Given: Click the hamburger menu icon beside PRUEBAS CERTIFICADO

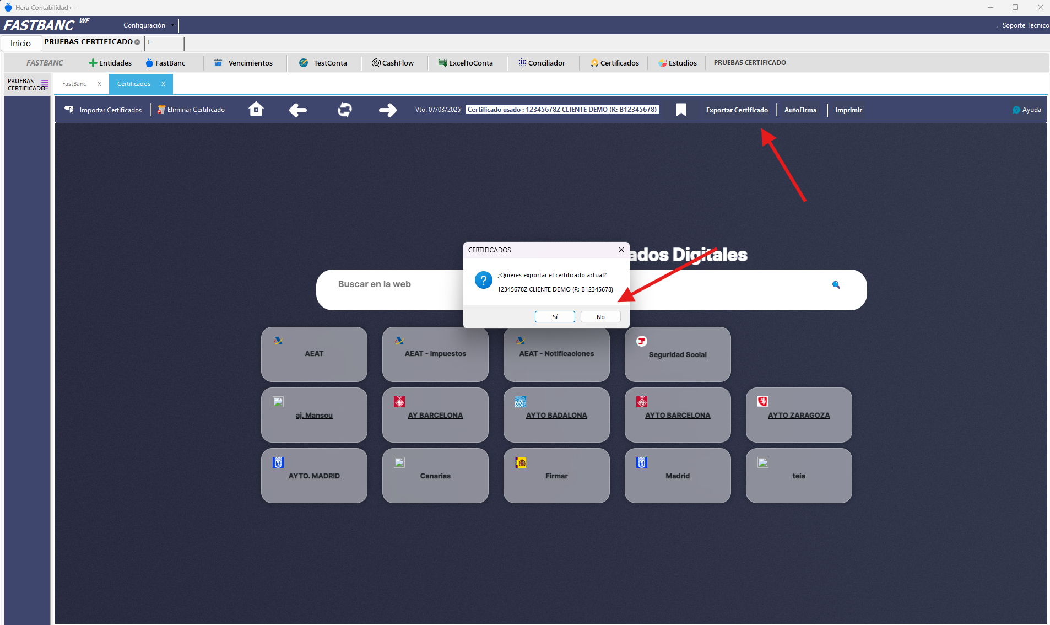Looking at the screenshot, I should 45,84.
